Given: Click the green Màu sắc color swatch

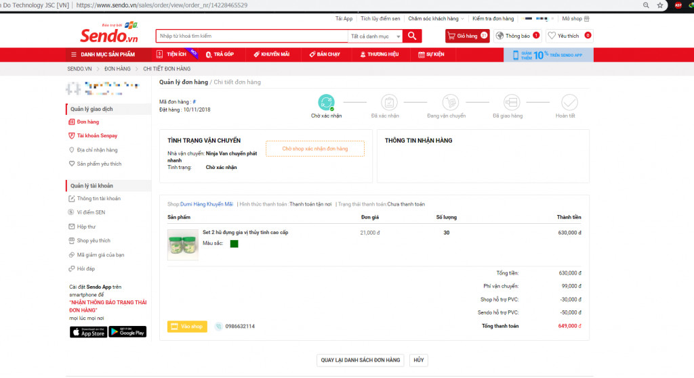Looking at the screenshot, I should [234, 243].
